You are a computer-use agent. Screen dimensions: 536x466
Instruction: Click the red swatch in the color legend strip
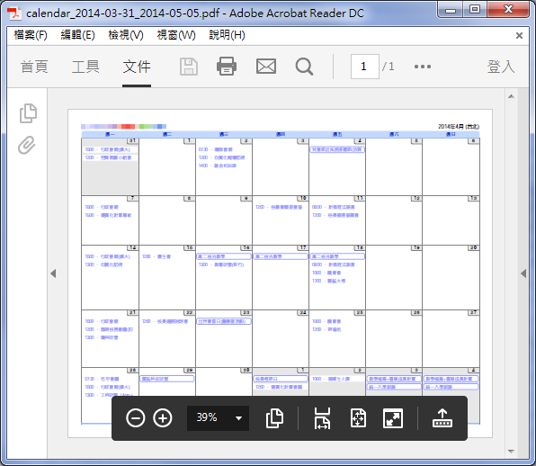coord(128,127)
